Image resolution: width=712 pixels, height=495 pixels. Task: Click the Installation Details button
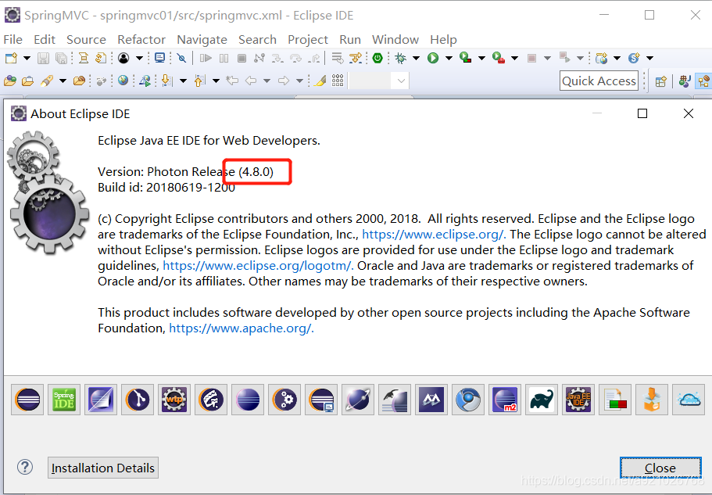pos(103,468)
